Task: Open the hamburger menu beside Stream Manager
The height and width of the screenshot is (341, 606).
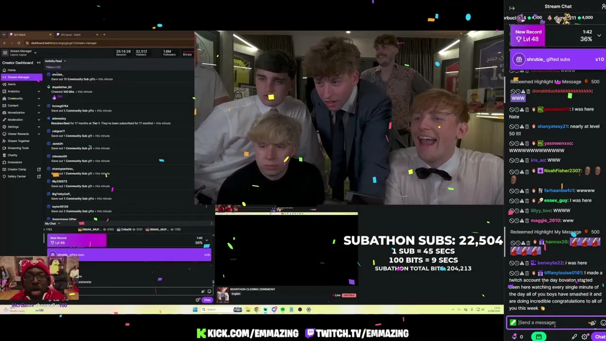Action: coord(5,52)
